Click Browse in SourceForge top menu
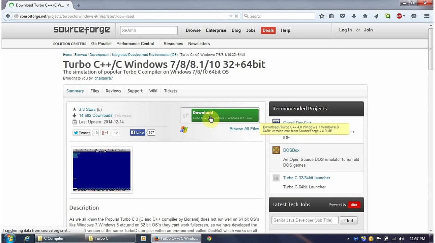This screenshot has width=435, height=243. (193, 30)
